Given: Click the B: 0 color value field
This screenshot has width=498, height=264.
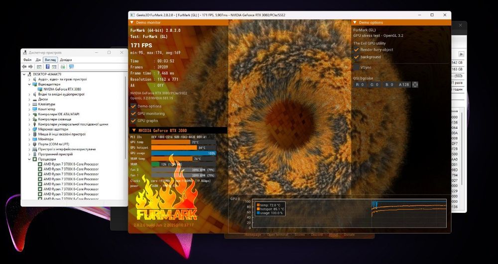Looking at the screenshot, I should click(389, 85).
